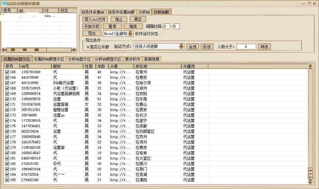Click location 在凤顺堂区
The height and width of the screenshot is (189, 319).
[145, 131]
